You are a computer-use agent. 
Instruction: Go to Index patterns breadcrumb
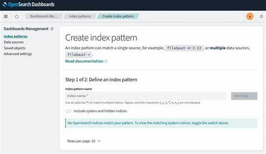click(80, 16)
